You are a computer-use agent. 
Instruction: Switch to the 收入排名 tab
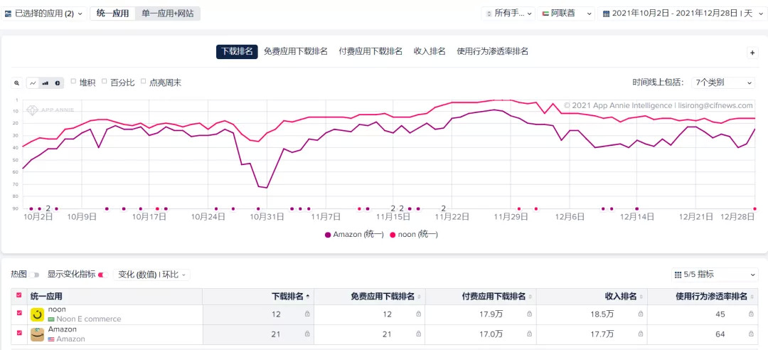click(x=430, y=51)
